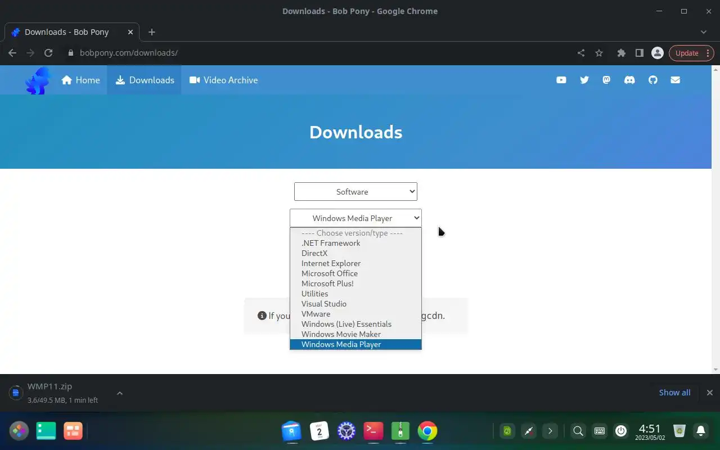Select .NET Framework from the list
720x450 pixels.
point(355,243)
